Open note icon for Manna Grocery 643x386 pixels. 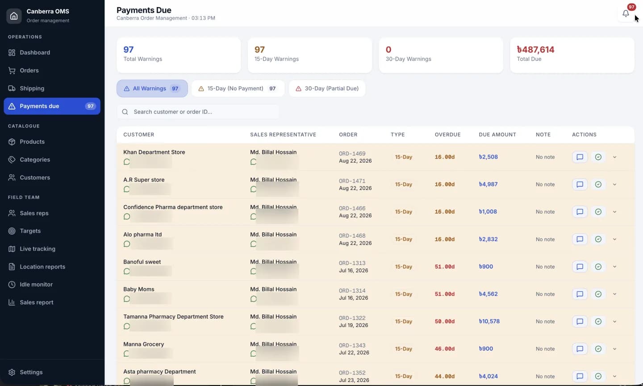(x=580, y=349)
